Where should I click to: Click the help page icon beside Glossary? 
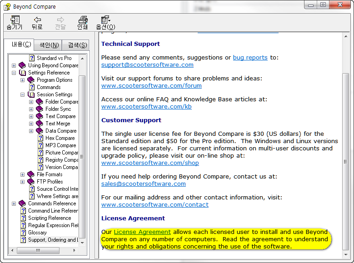[23, 233]
